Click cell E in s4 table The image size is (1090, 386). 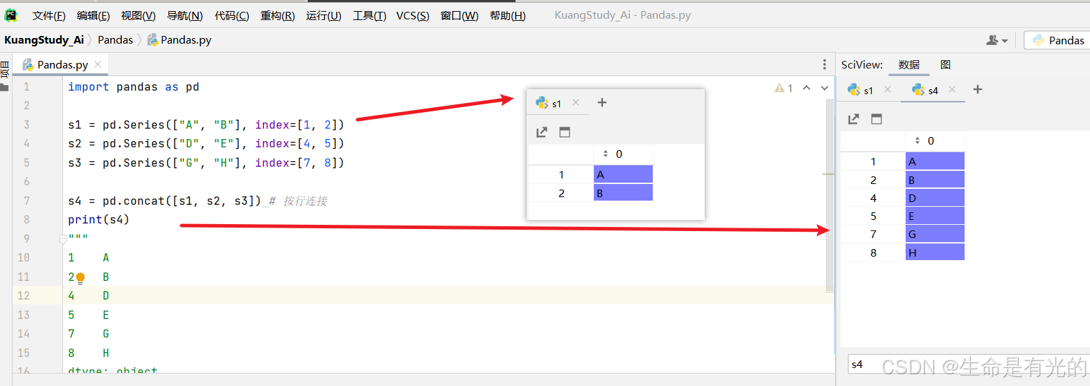935,216
